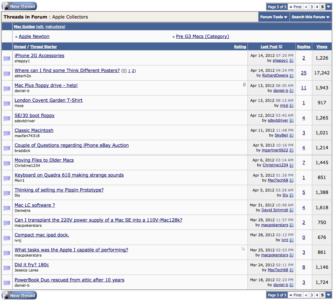Open the Pre G3 Macs category
The width and height of the screenshot is (335, 304).
pyautogui.click(x=202, y=36)
